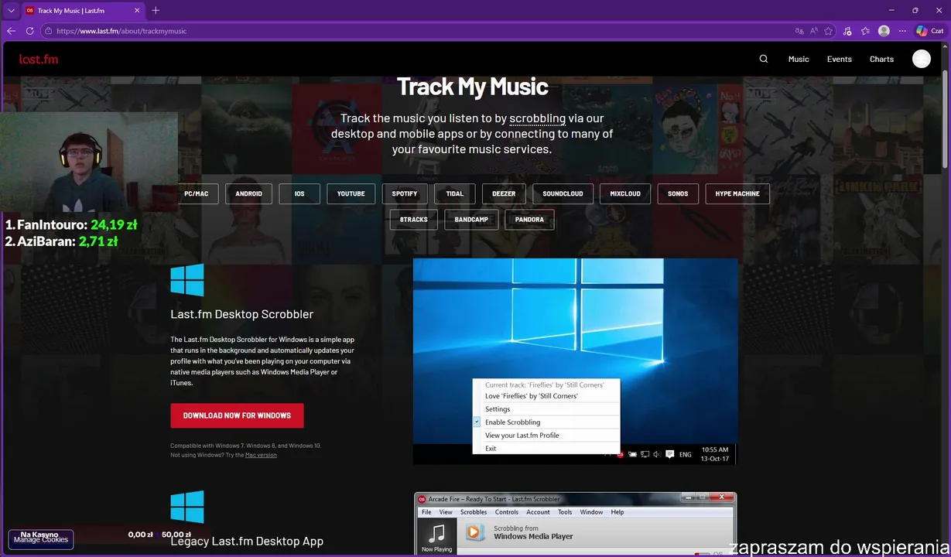Click the Windows logo above Desktop Scrobbler heading
This screenshot has height=557, width=951.
click(x=187, y=280)
